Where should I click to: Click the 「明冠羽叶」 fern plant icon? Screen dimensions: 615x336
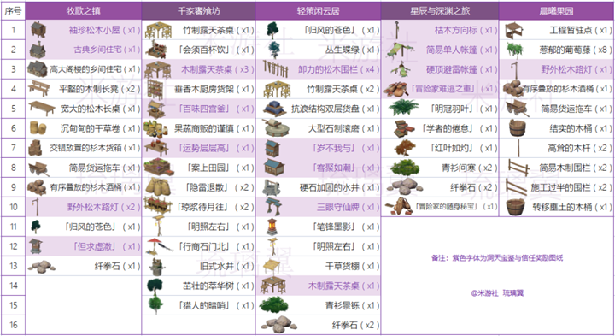[x=403, y=109]
